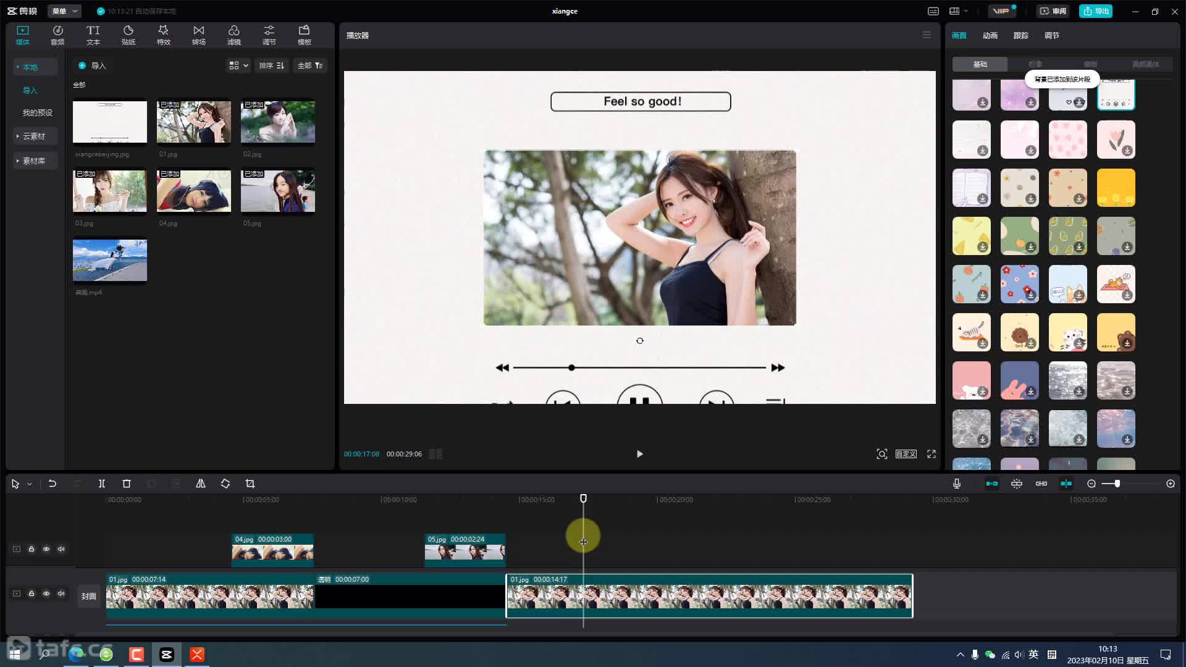Image resolution: width=1186 pixels, height=667 pixels.
Task: Adjust the timeline zoom slider handle
Action: point(1117,484)
